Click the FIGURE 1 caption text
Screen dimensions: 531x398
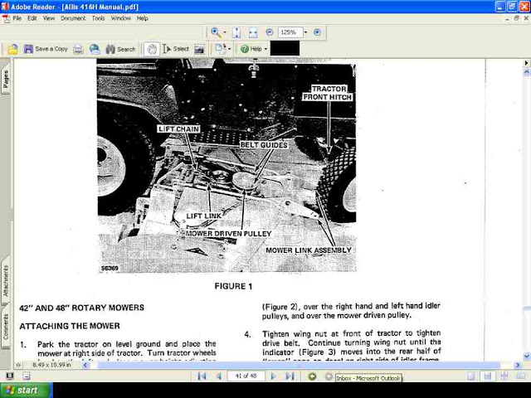(x=233, y=286)
